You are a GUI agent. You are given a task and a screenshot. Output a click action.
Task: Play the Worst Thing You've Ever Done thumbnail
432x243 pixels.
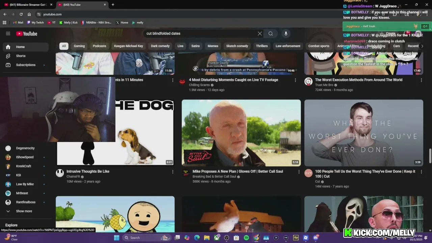click(x=363, y=133)
